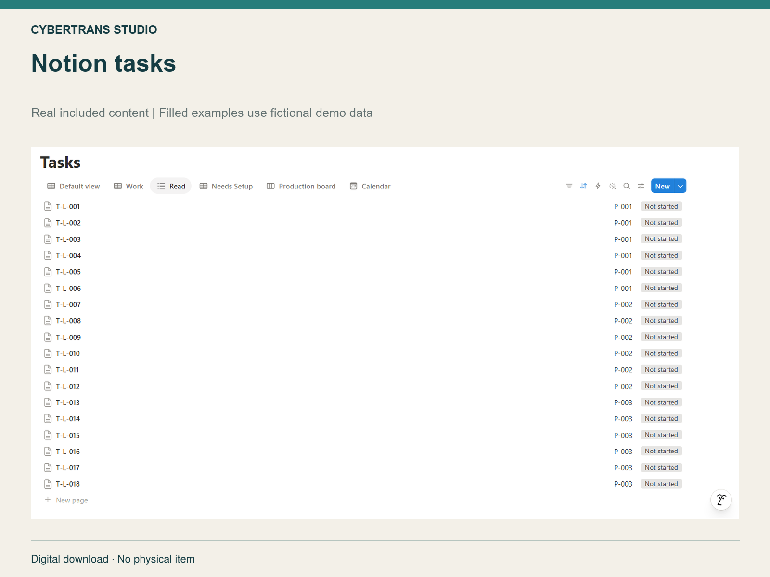Viewport: 770px width, 577px height.
Task: Click P-002 project on T-L-012 row
Action: point(623,386)
